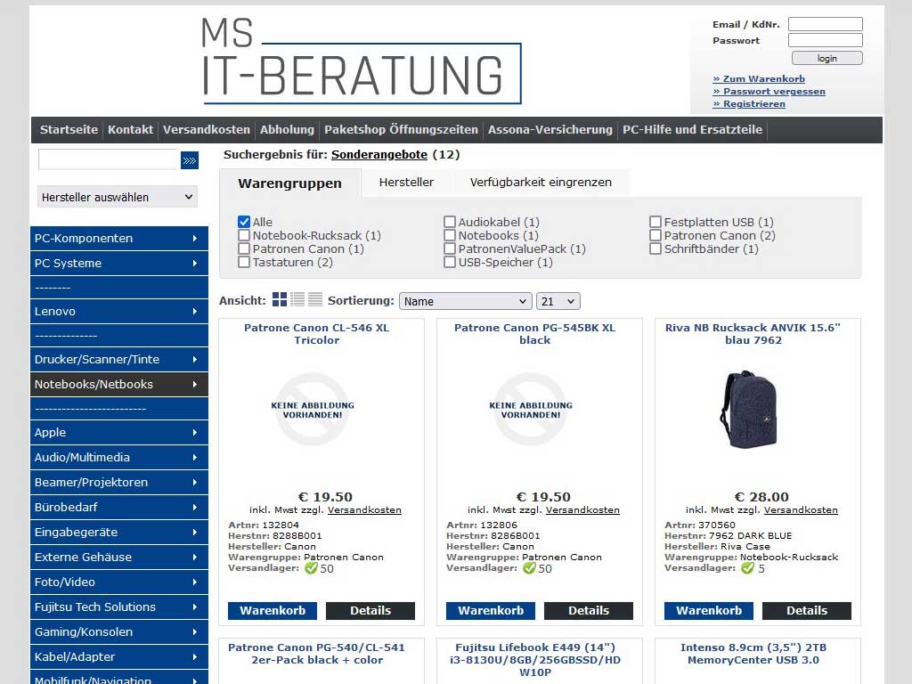912x684 pixels.
Task: Expand Bürobedarf category
Action: tap(119, 507)
